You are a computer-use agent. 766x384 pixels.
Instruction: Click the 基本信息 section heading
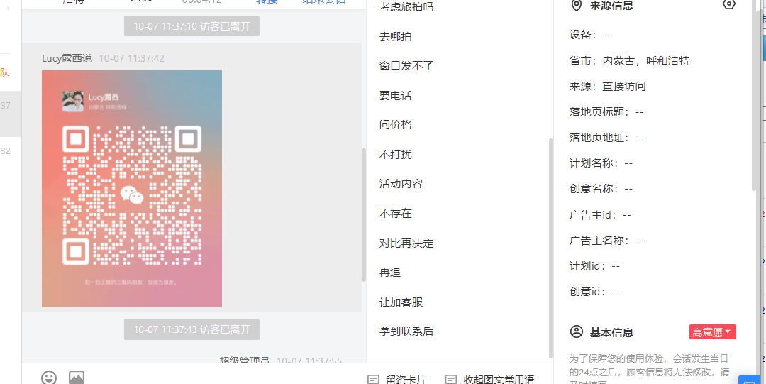611,332
